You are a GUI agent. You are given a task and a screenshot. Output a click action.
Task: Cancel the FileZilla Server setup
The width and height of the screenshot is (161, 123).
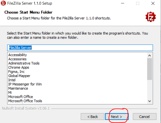click(x=144, y=117)
